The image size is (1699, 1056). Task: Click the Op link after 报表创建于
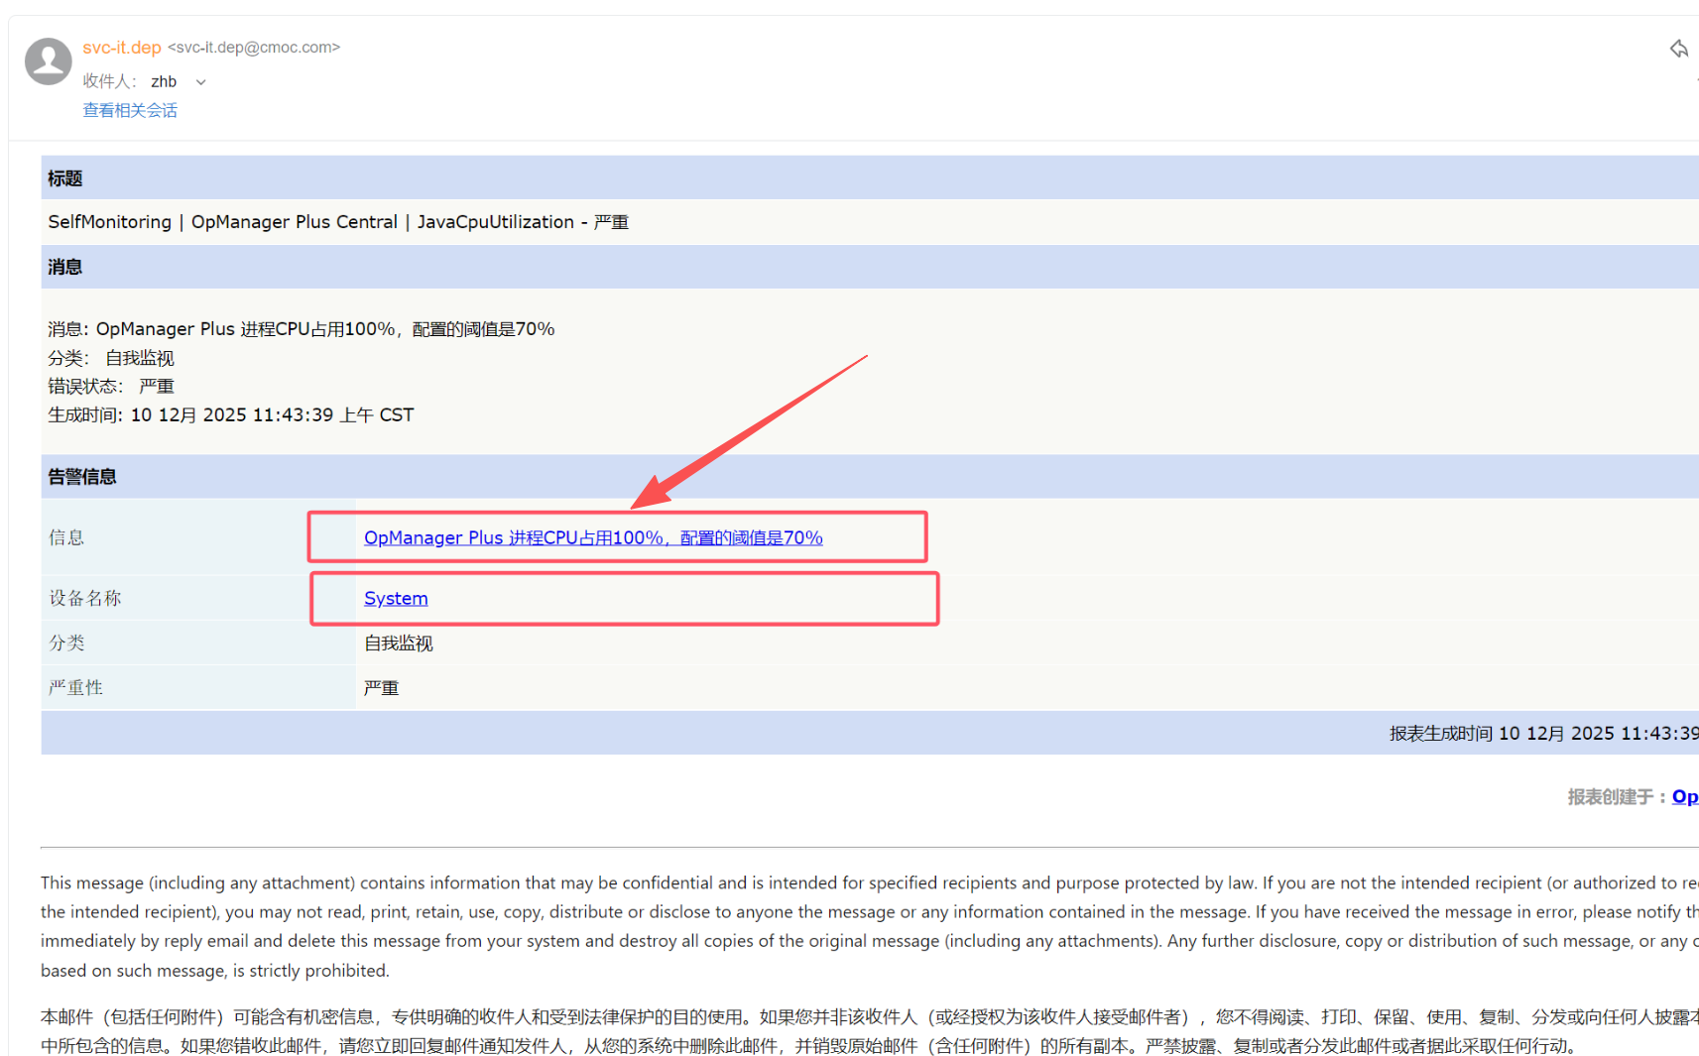point(1683,796)
